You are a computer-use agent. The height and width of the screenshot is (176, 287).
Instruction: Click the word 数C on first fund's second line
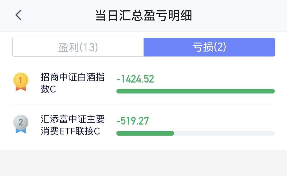coord(48,89)
